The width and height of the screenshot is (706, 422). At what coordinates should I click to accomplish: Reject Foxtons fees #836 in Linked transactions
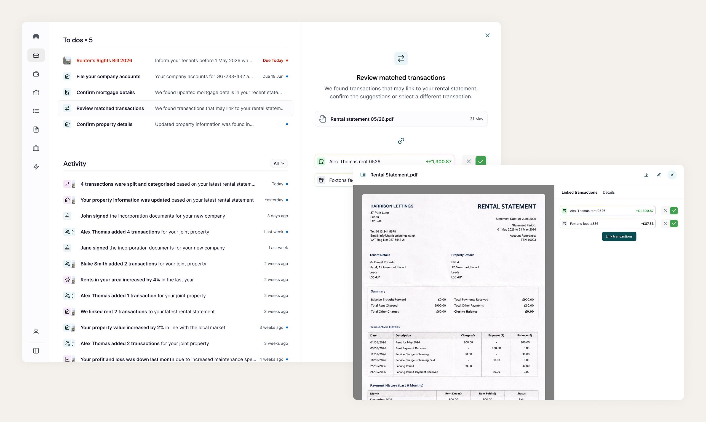point(665,223)
